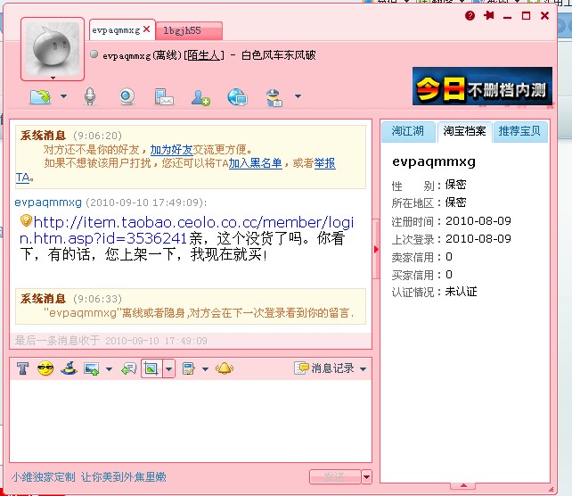Screen dimensions: 572x496
Task: Open the send file folder icon
Action: click(x=40, y=96)
